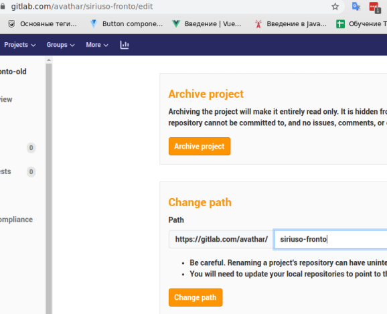Click the sidebar scroll up arrow

point(49,60)
